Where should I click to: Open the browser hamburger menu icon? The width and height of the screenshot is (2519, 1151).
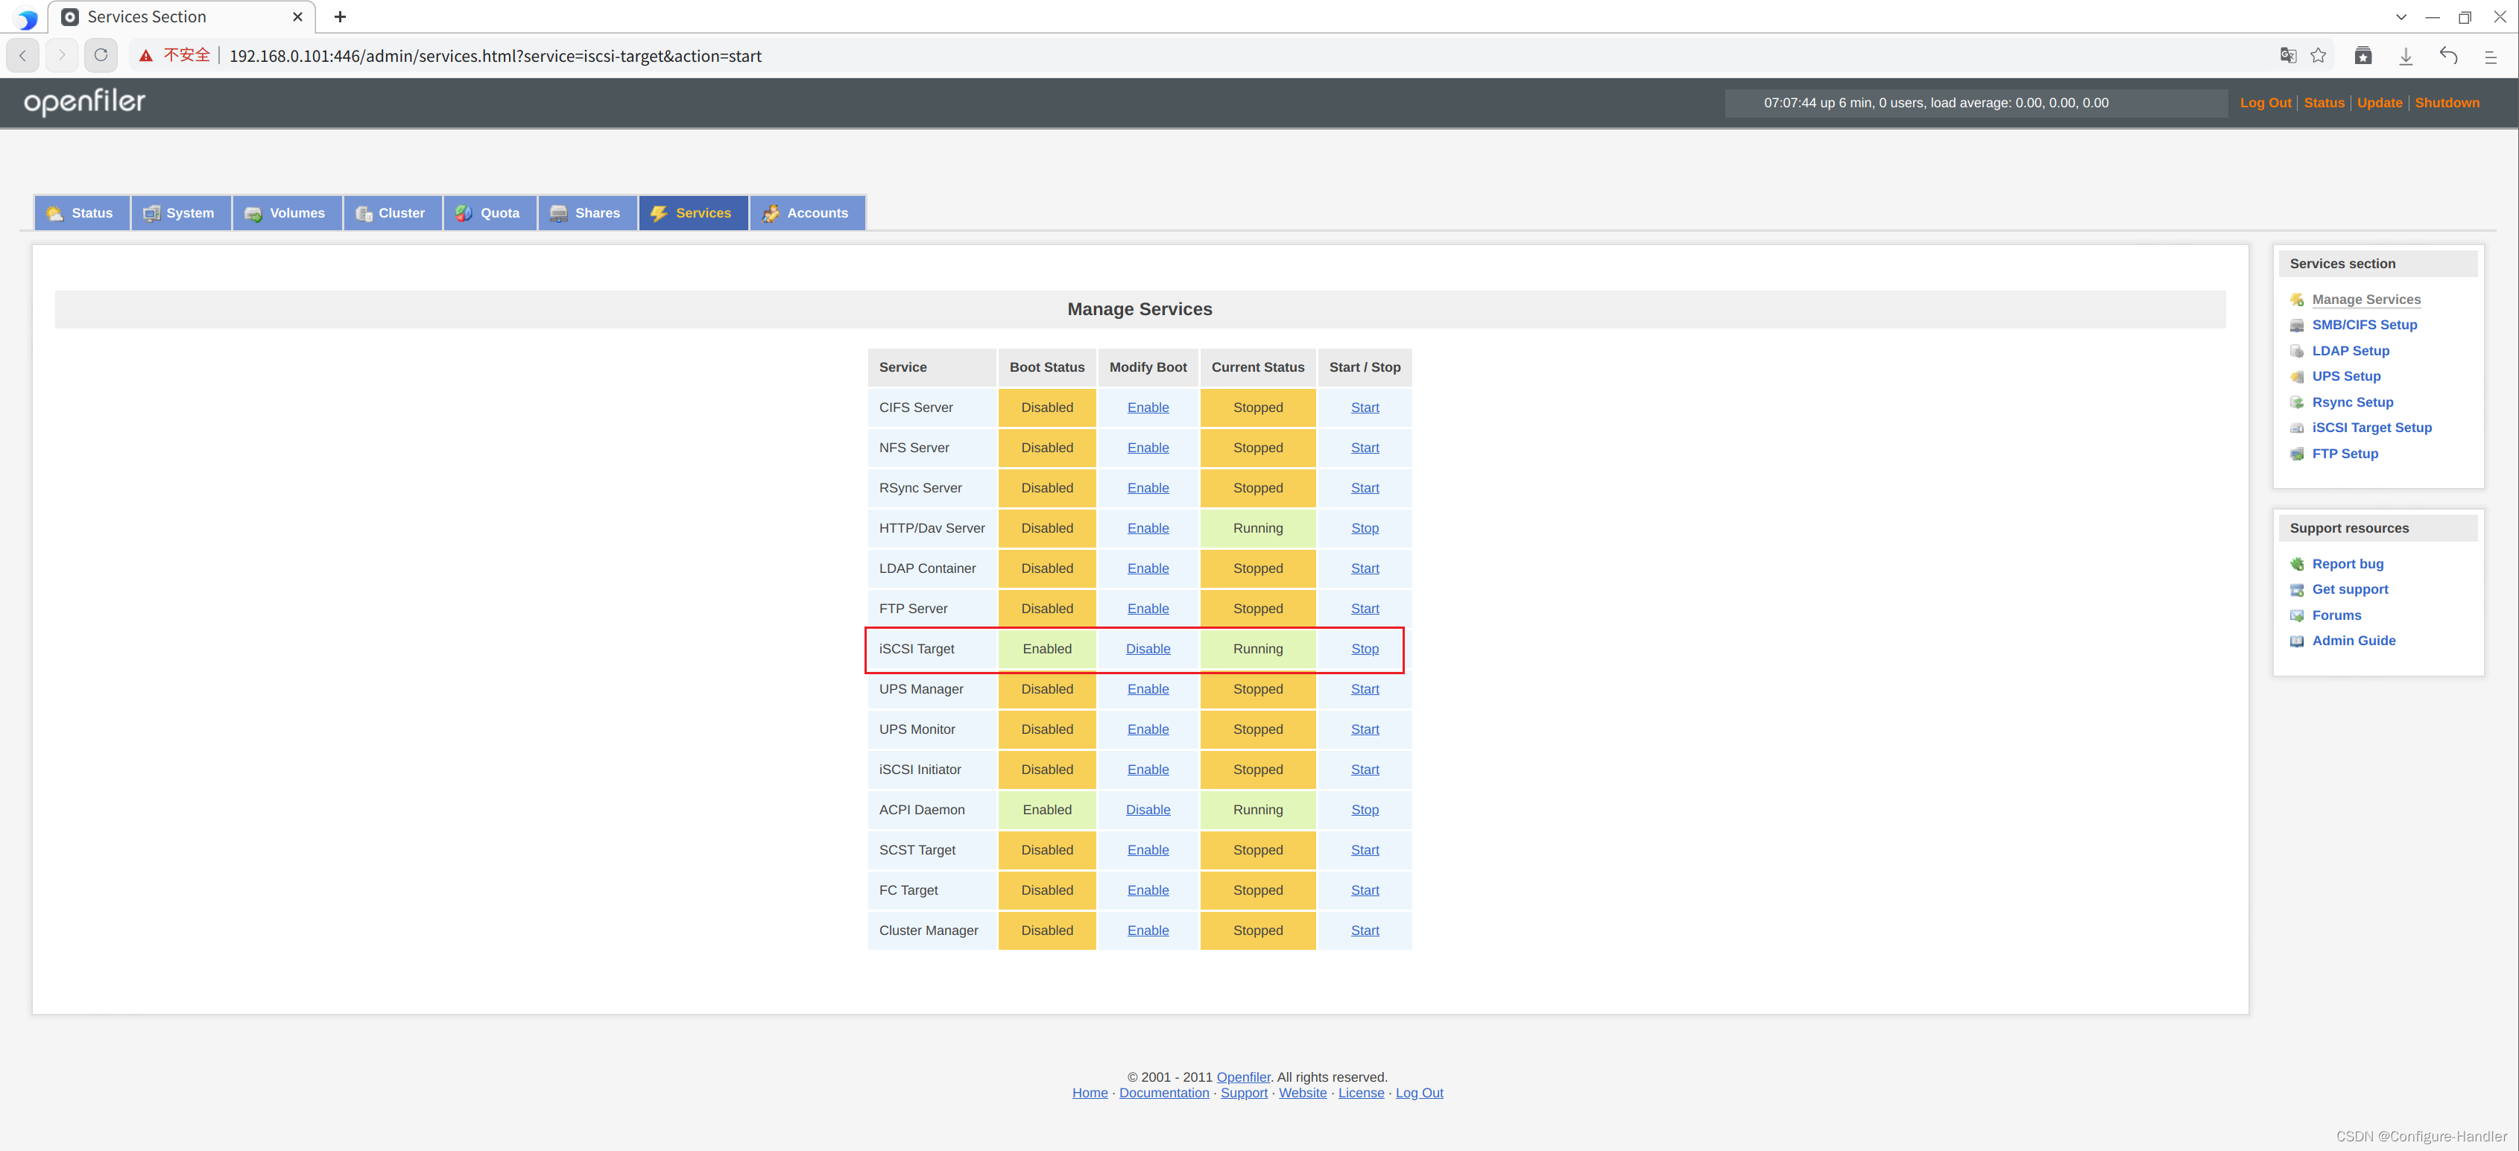pyautogui.click(x=2490, y=57)
